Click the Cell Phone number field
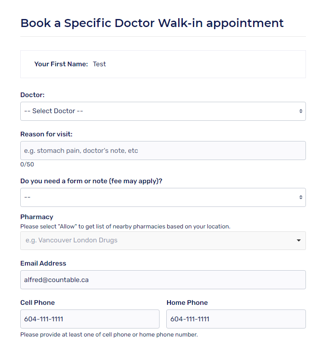Image resolution: width=322 pixels, height=342 pixels. (90, 319)
